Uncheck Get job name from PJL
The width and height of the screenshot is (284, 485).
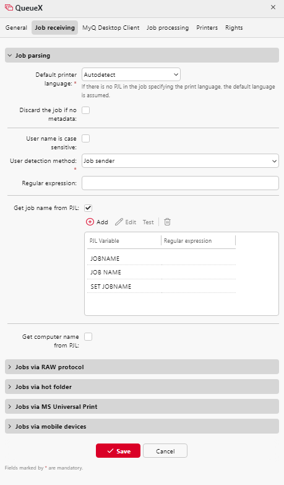[x=88, y=208]
